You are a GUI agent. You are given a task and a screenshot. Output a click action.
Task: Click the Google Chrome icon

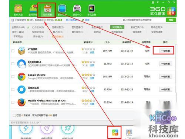[x=21, y=77]
